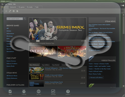
Task: Show the Coming Soon list tab
Action: point(66,65)
